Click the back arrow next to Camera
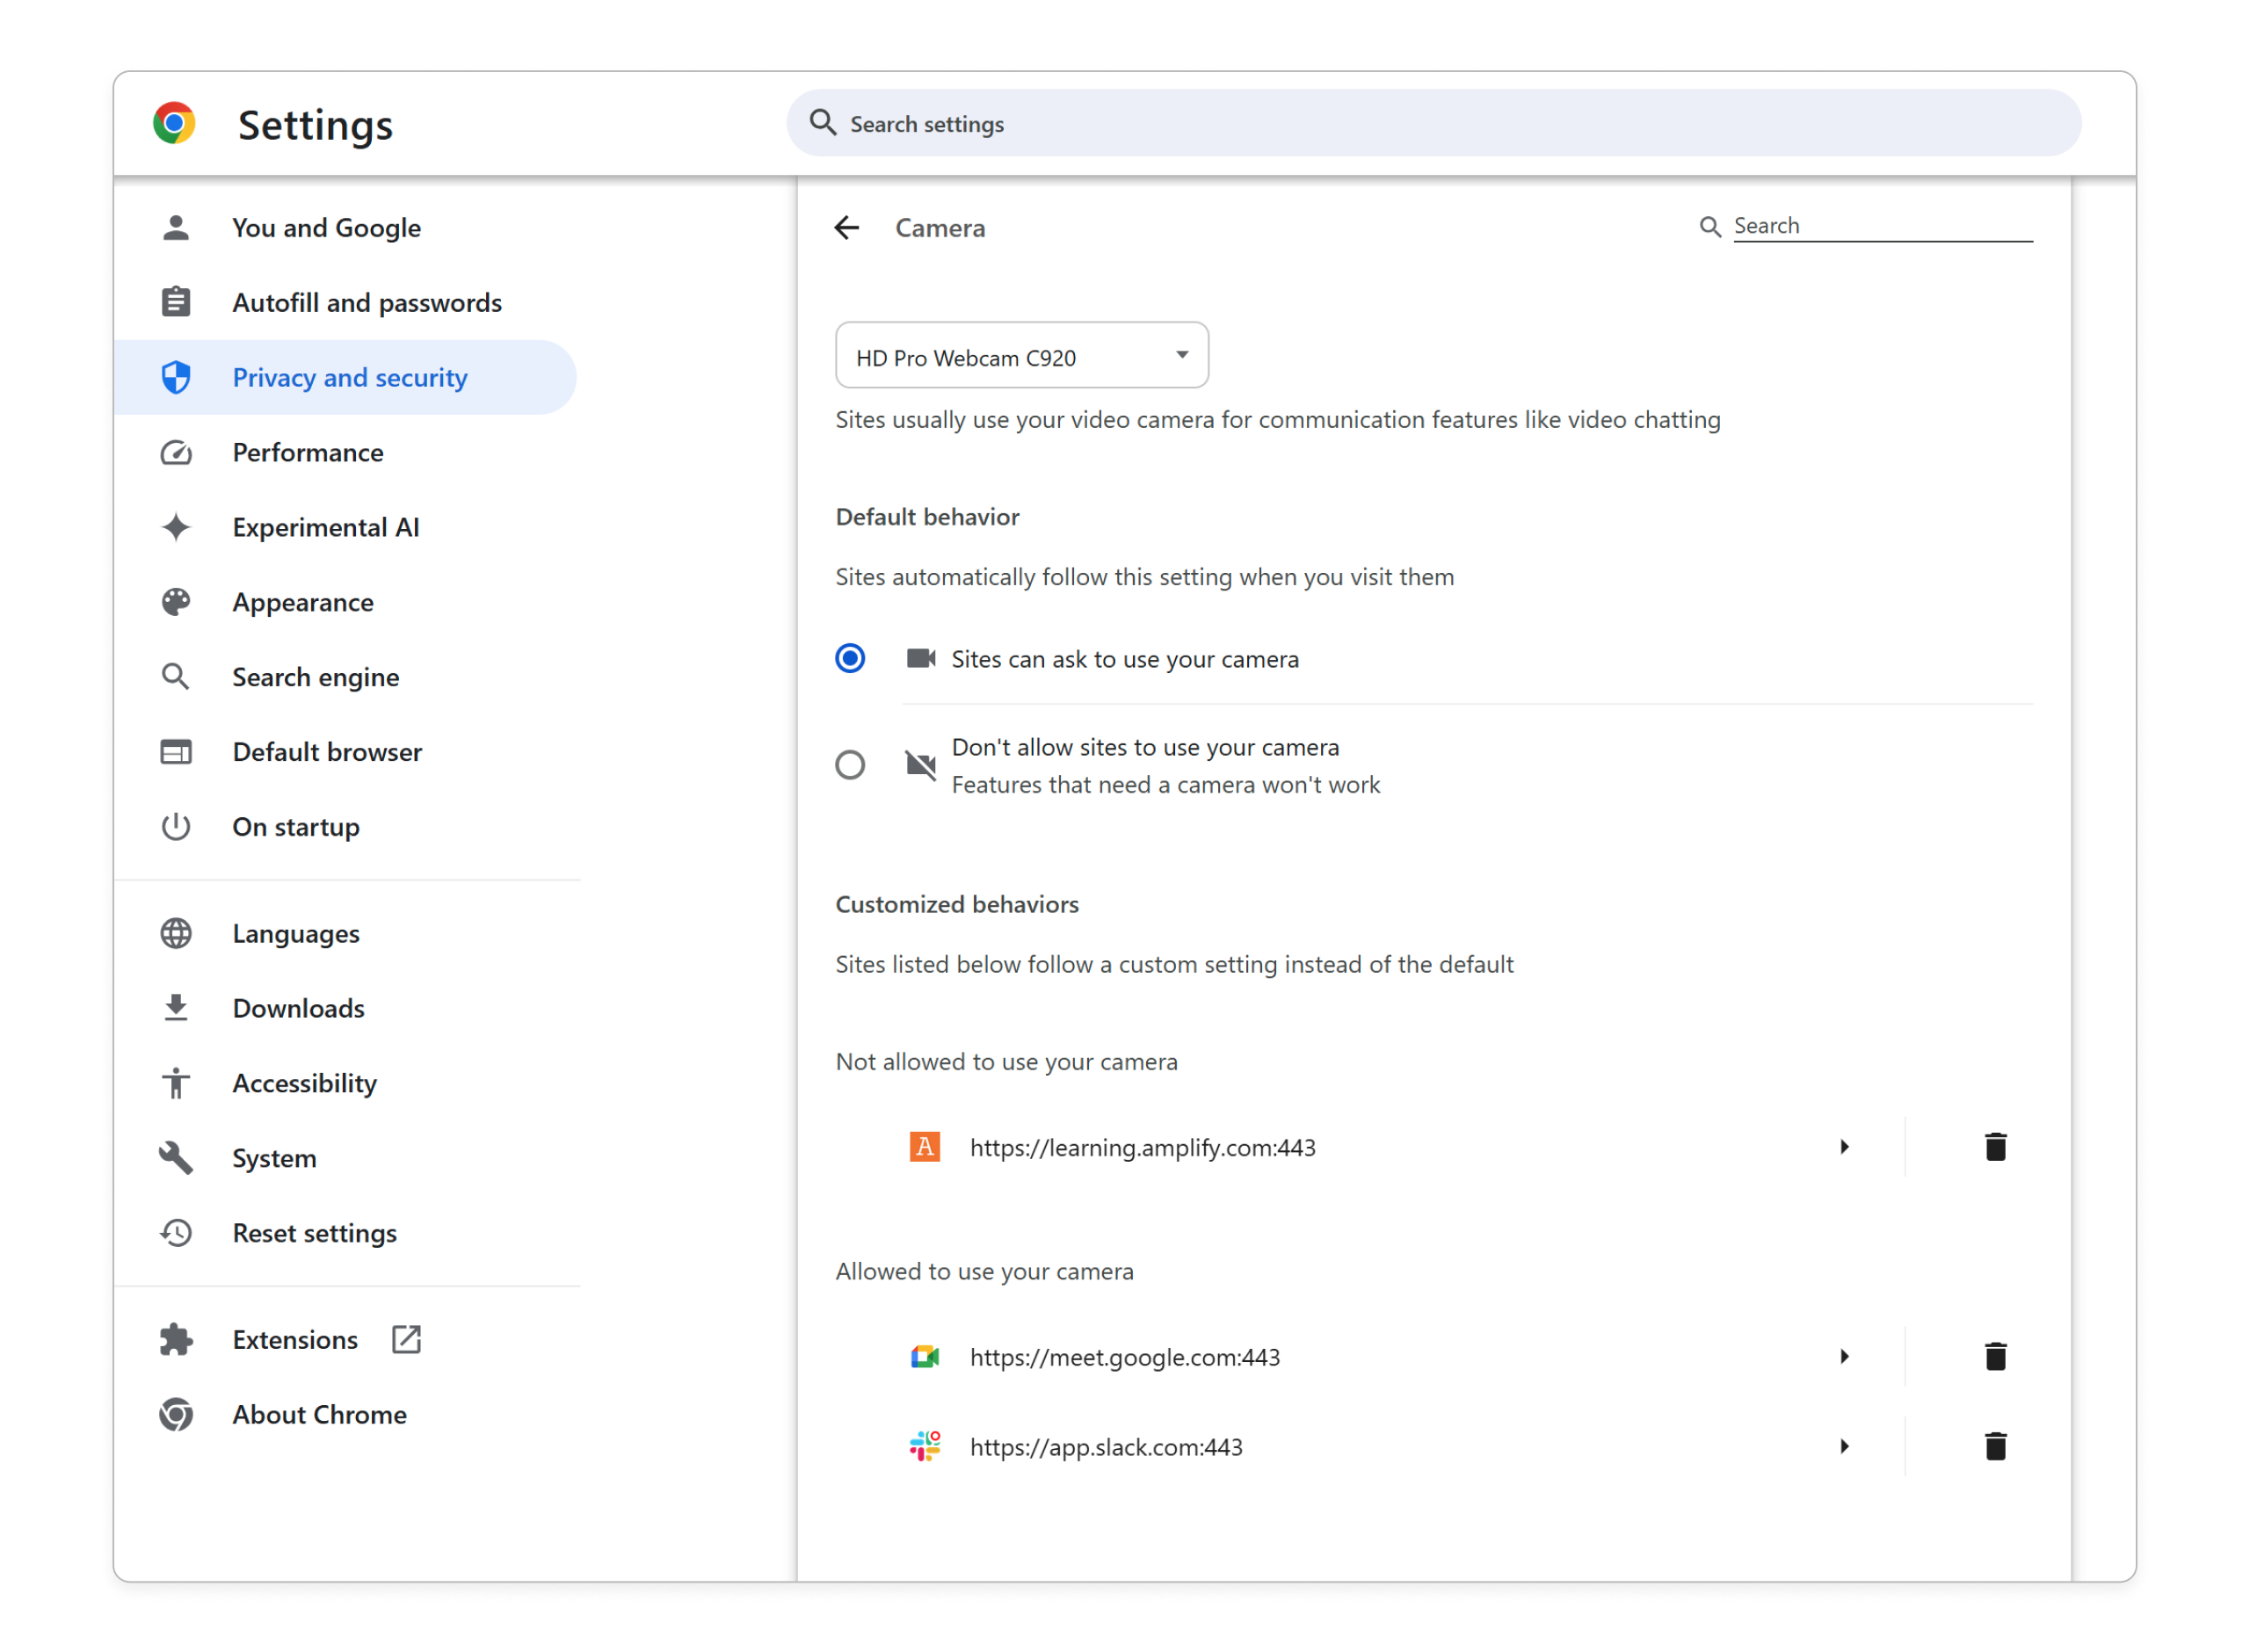Viewport: 2250px width, 1652px height. click(846, 228)
